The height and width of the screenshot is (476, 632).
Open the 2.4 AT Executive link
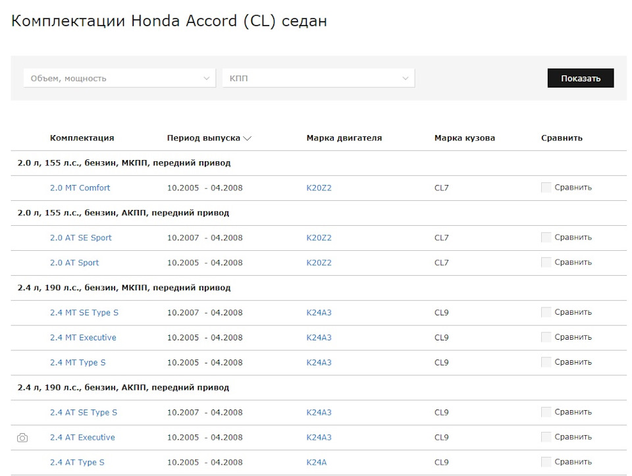82,438
